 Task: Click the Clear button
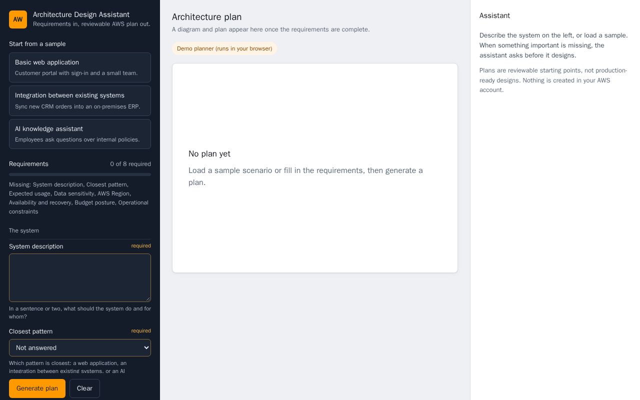tap(84, 388)
